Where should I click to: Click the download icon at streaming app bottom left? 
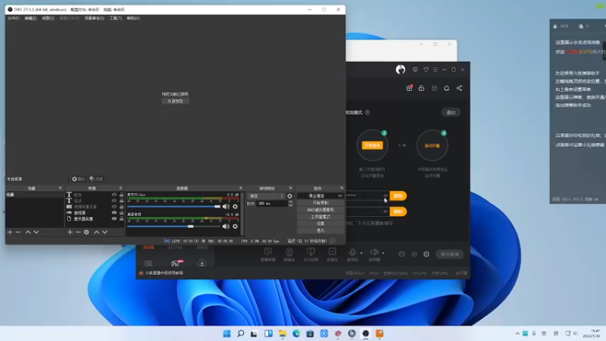201,264
